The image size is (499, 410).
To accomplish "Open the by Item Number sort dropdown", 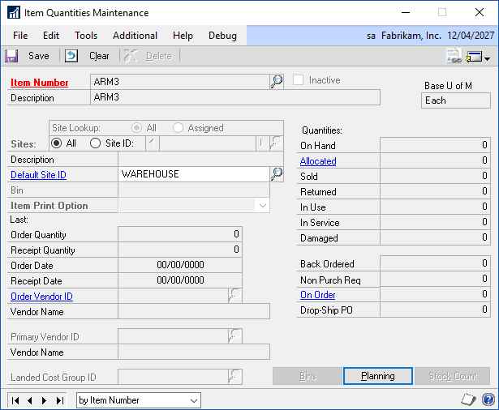I will point(193,400).
